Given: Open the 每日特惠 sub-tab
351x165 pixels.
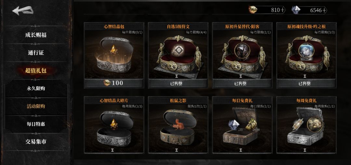Looking at the screenshot, I should pos(36,124).
